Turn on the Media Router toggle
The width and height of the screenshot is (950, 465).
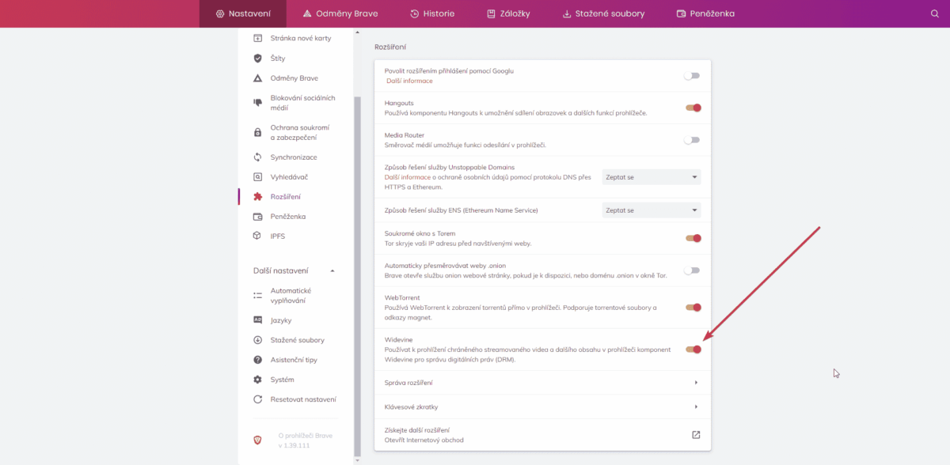[693, 140]
